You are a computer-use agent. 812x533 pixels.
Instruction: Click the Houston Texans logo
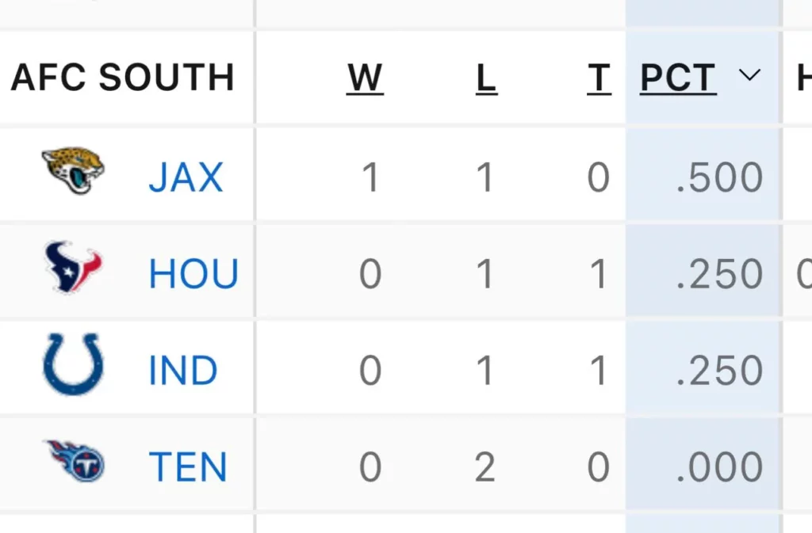tap(73, 267)
